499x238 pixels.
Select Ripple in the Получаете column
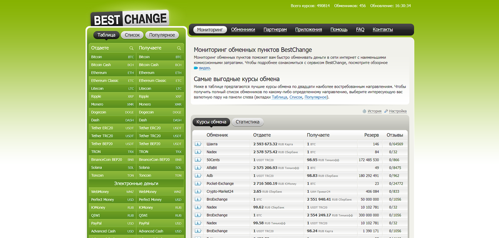pyautogui.click(x=160, y=97)
